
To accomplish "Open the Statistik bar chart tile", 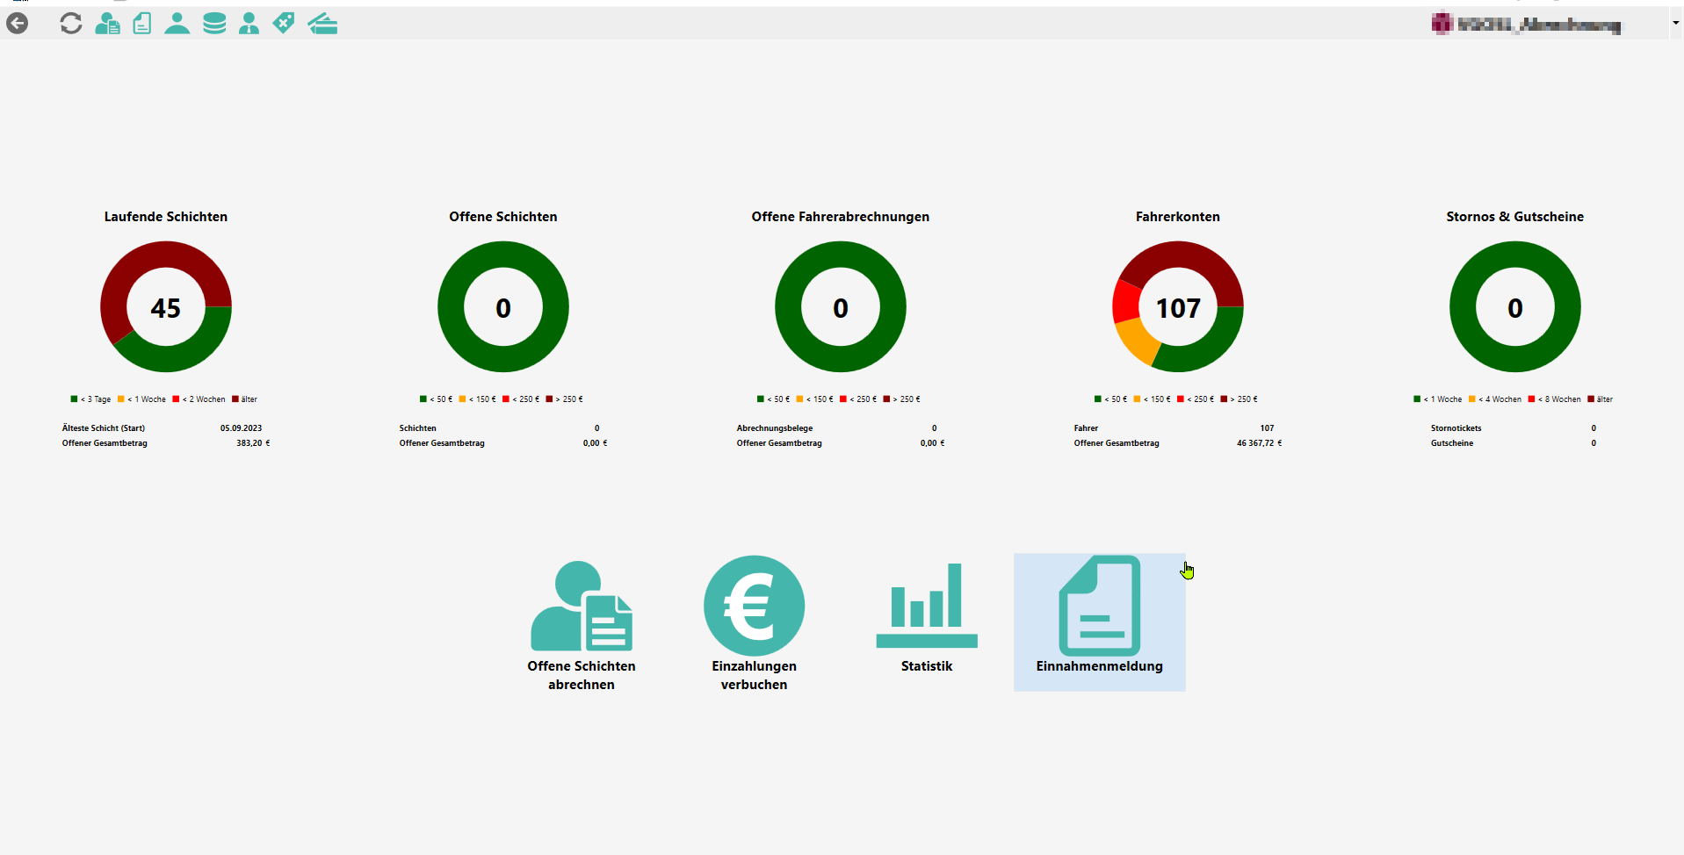I will coord(926,614).
